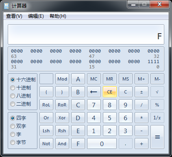Click the C clear button beside CE
This screenshot has width=172, height=157.
point(126,92)
